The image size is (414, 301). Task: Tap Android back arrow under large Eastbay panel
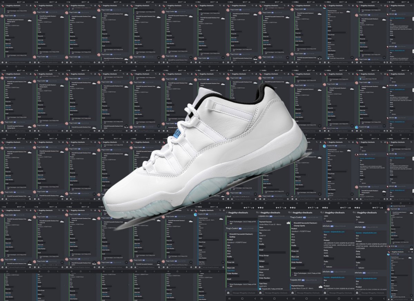coord(255,299)
